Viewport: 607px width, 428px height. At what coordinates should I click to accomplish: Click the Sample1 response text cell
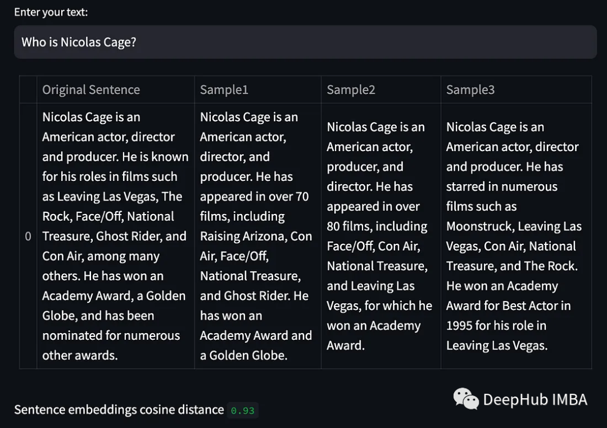[x=257, y=236]
